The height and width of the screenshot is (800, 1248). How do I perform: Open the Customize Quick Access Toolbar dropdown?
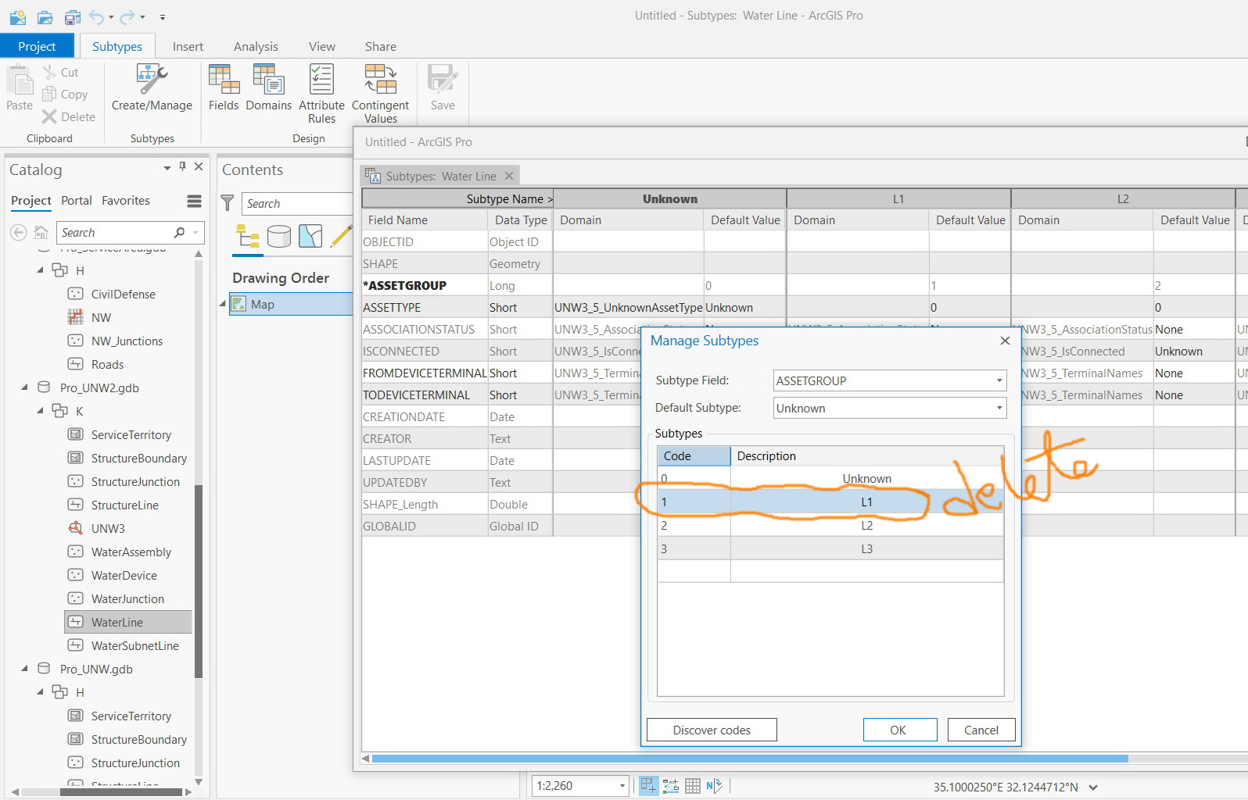tap(163, 16)
